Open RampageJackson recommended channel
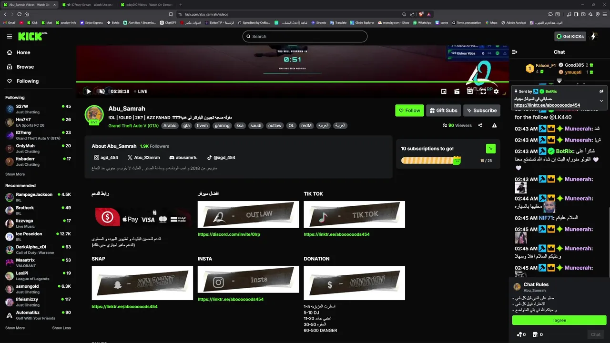This screenshot has height=343, width=610. [38, 197]
